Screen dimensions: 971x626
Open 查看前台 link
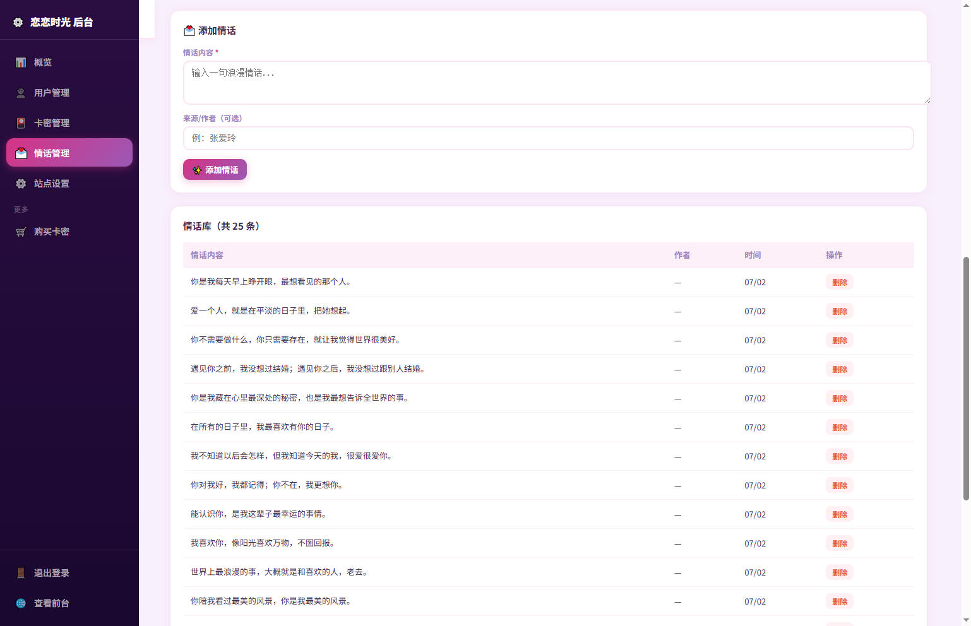[x=69, y=603]
